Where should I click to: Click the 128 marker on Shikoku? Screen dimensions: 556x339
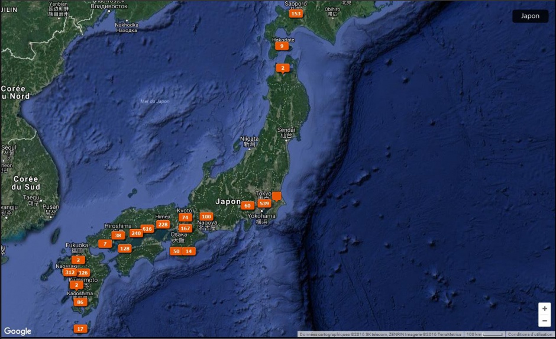[x=125, y=248]
